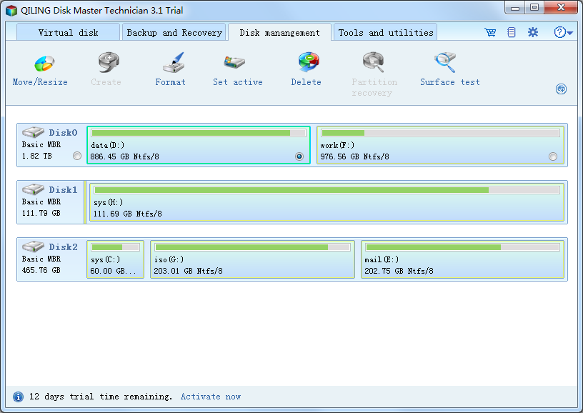
Task: Click the 465.76 GB disk size text
Action: [x=41, y=271]
